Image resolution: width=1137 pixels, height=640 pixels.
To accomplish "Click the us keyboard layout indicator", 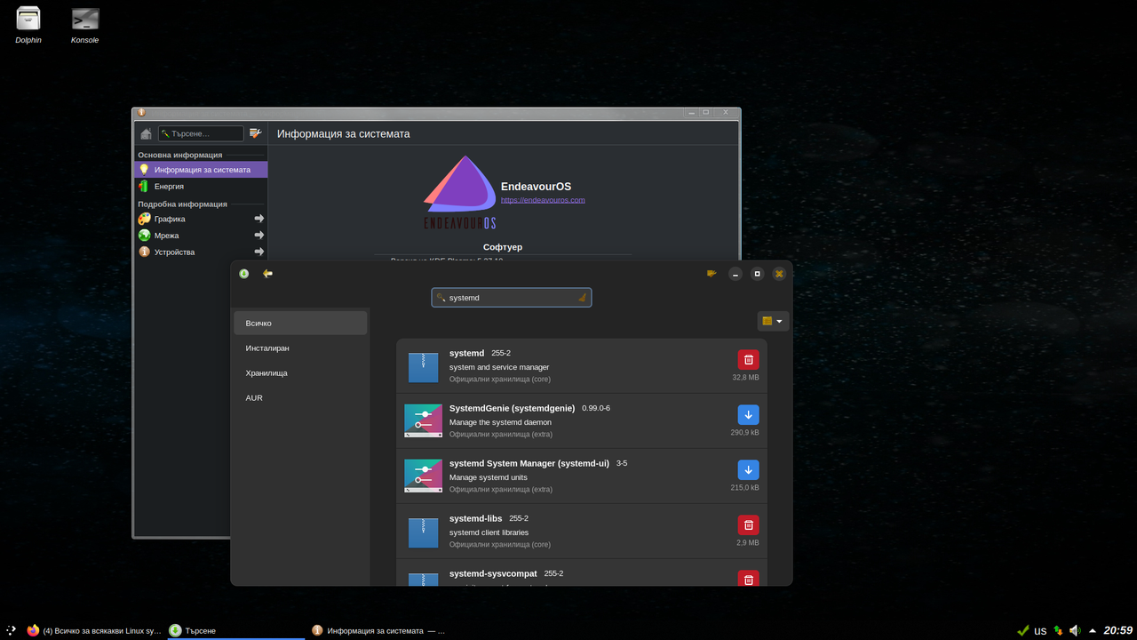I will point(1040,630).
